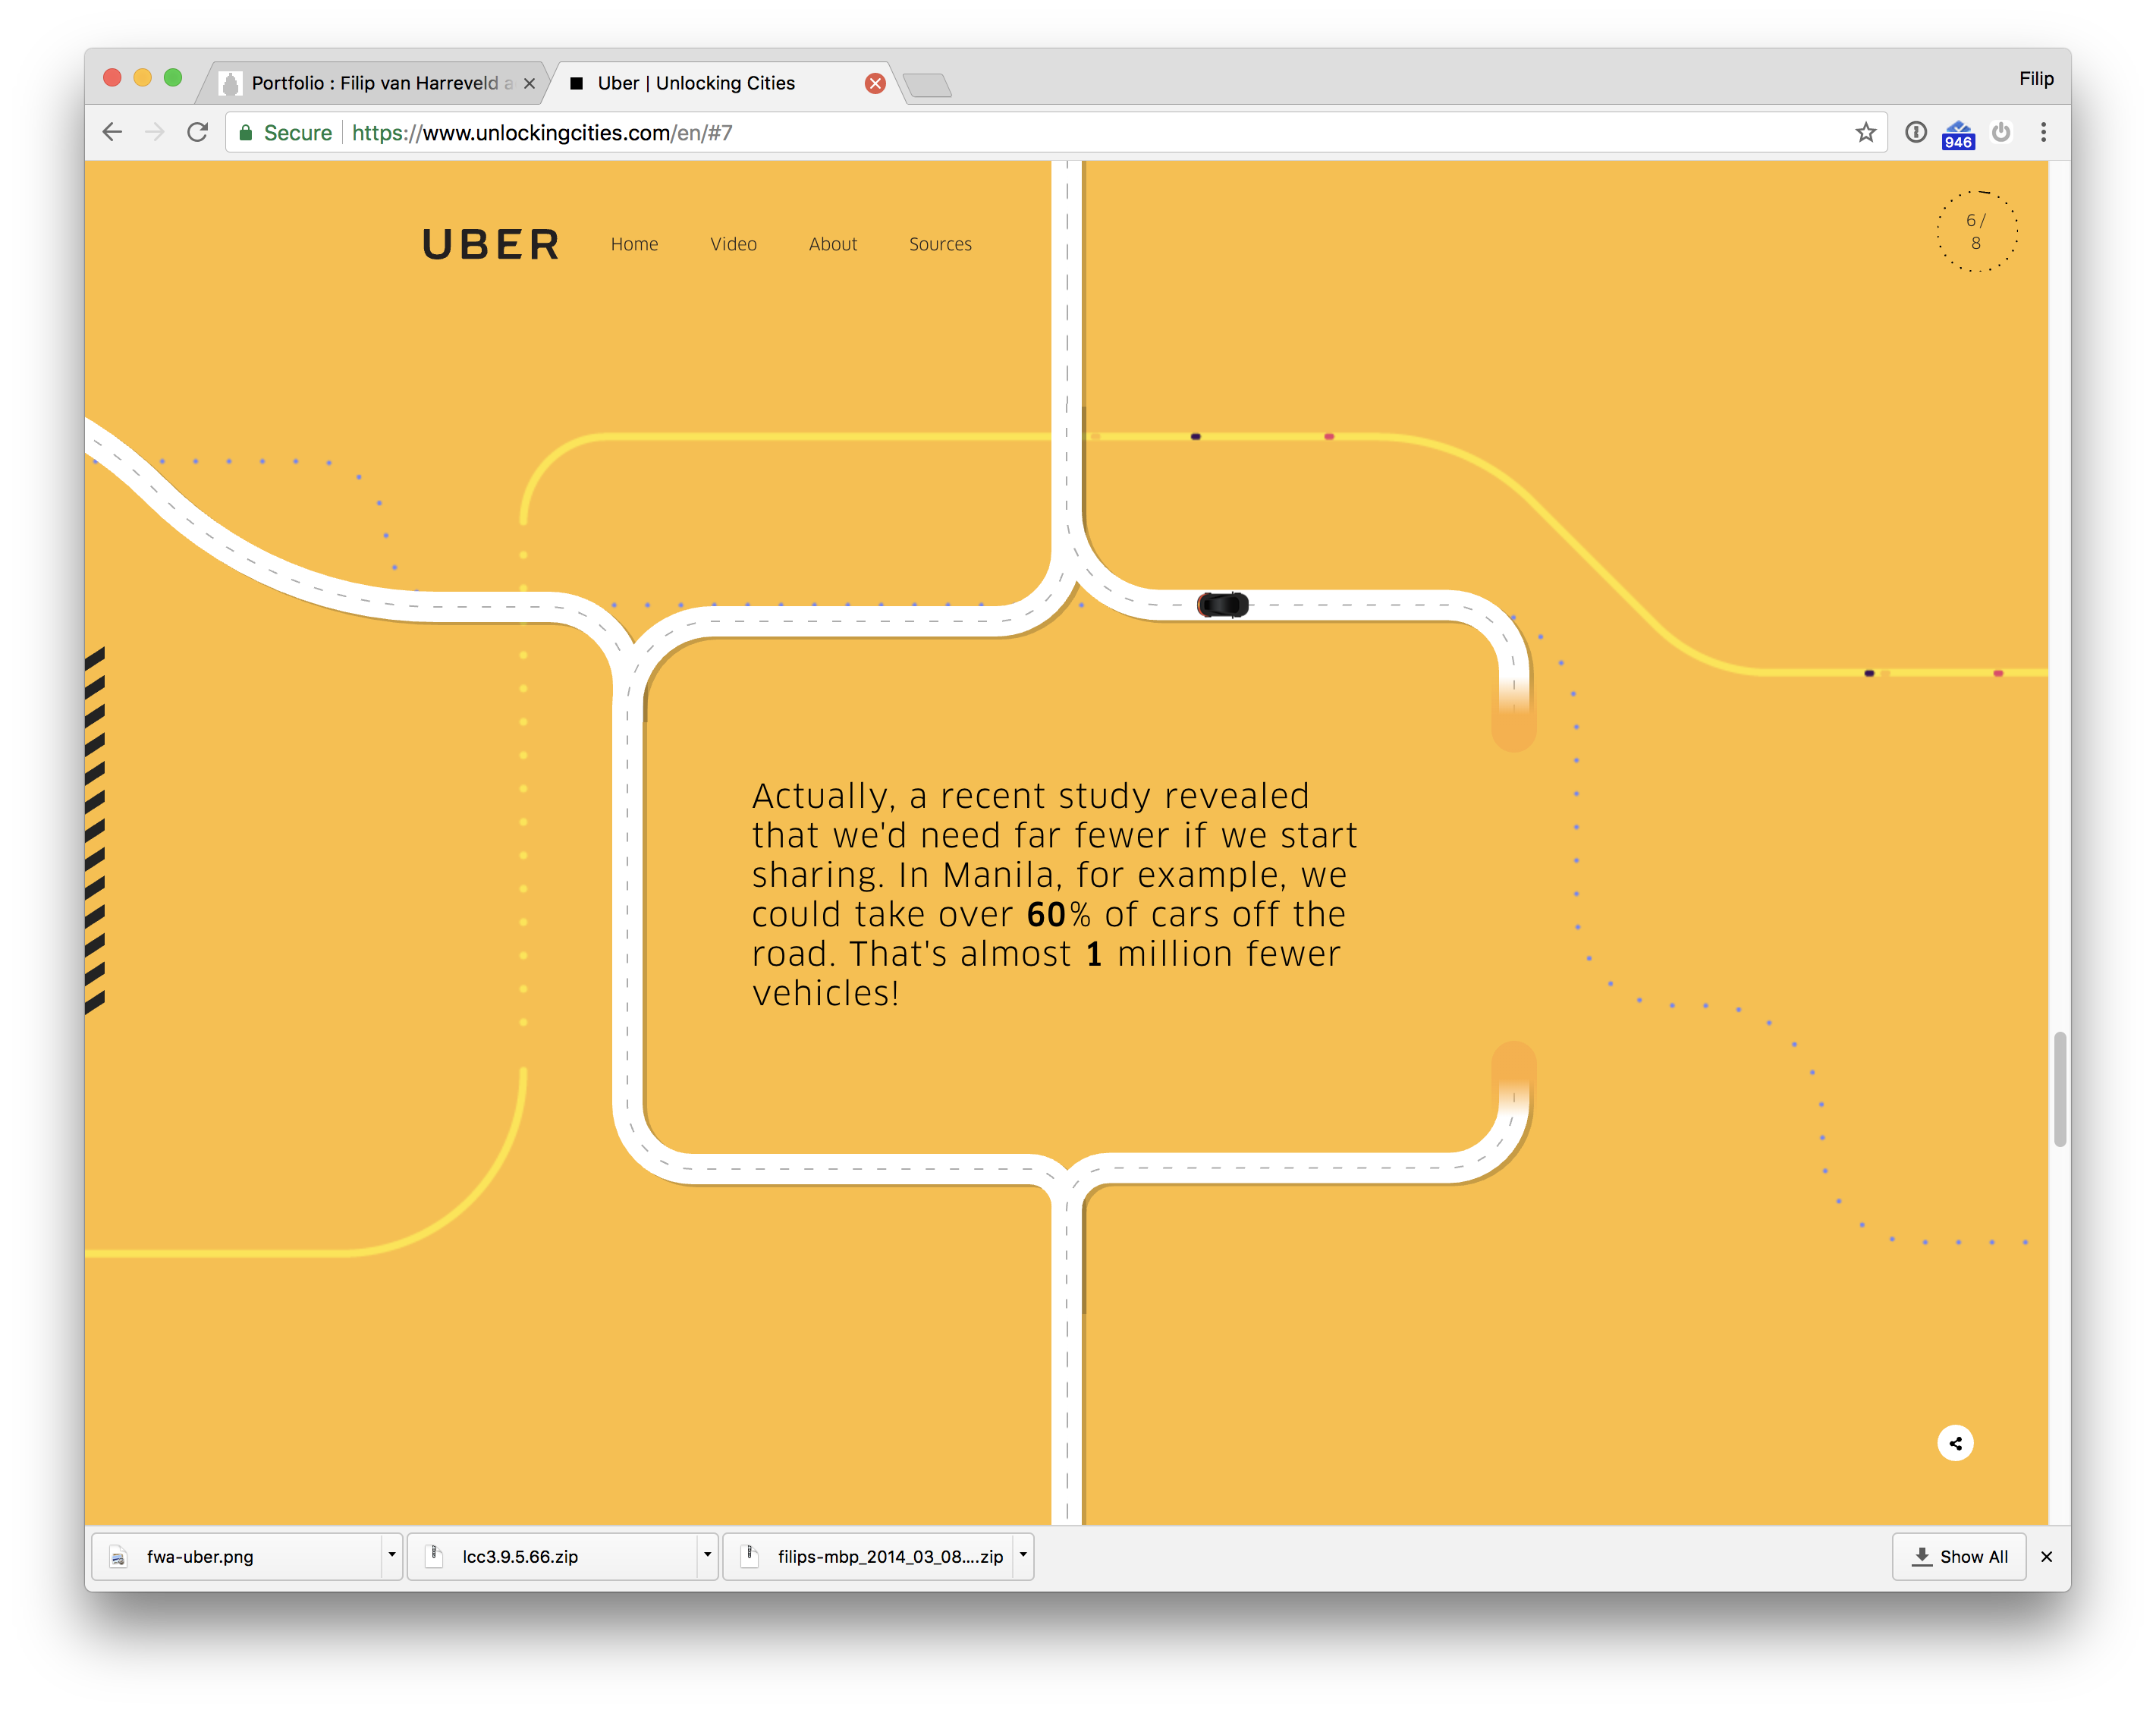
Task: Expand options for filips-mbp download
Action: [1022, 1556]
